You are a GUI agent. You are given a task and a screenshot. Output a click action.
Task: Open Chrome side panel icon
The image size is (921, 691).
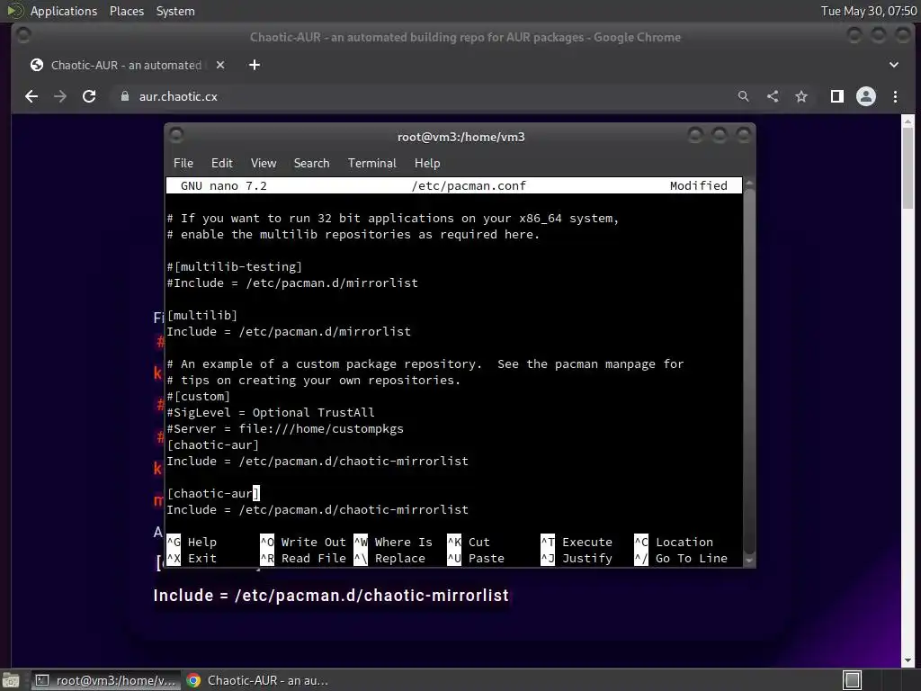[837, 96]
